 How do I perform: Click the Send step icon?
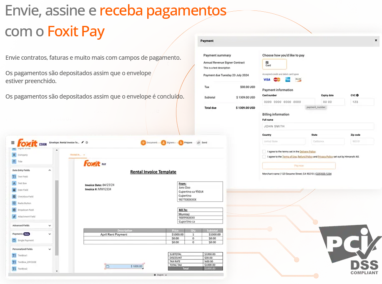point(199,142)
